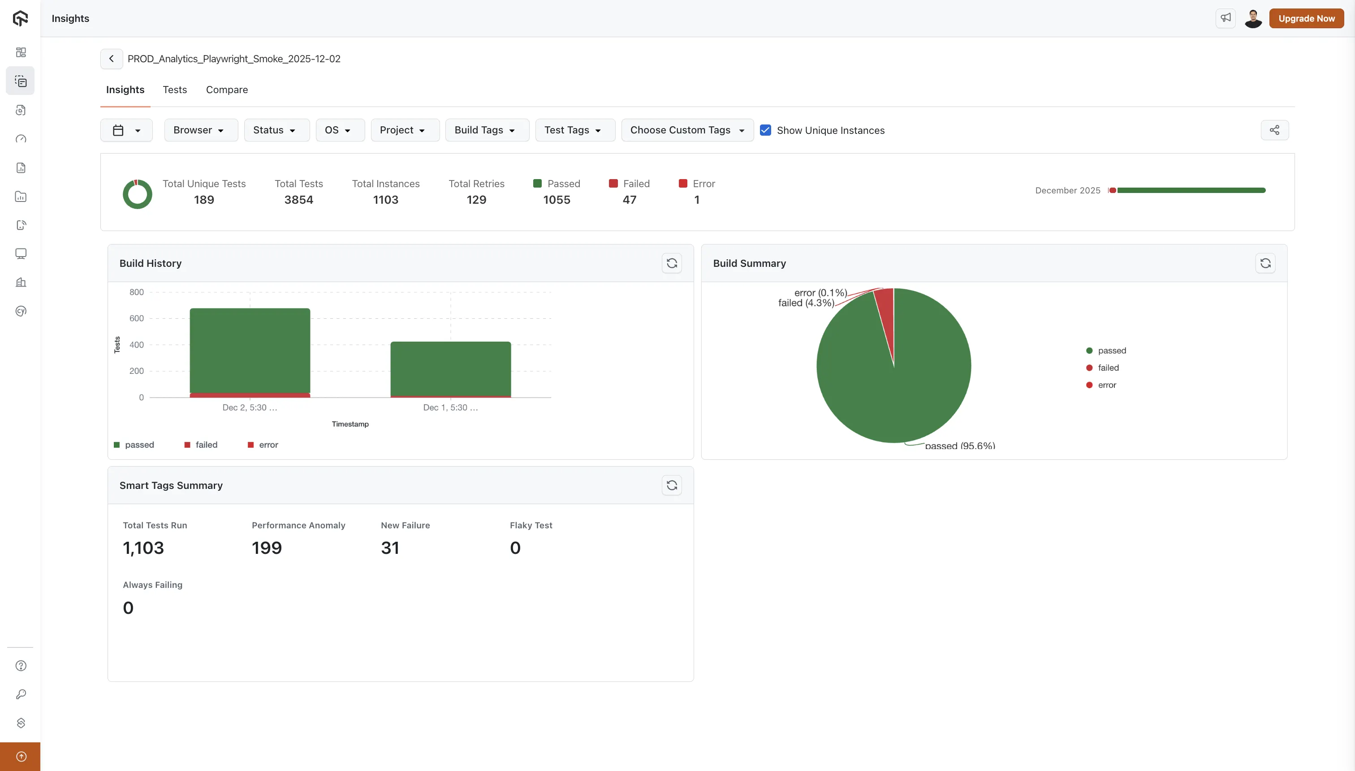The image size is (1355, 771).
Task: Open the speedometer performance icon in sidebar
Action: 21,139
